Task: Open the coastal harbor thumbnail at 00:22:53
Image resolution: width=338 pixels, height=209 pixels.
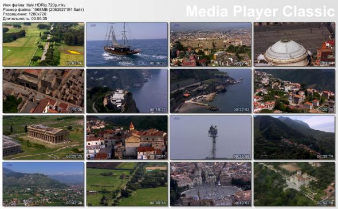Action: click(211, 91)
